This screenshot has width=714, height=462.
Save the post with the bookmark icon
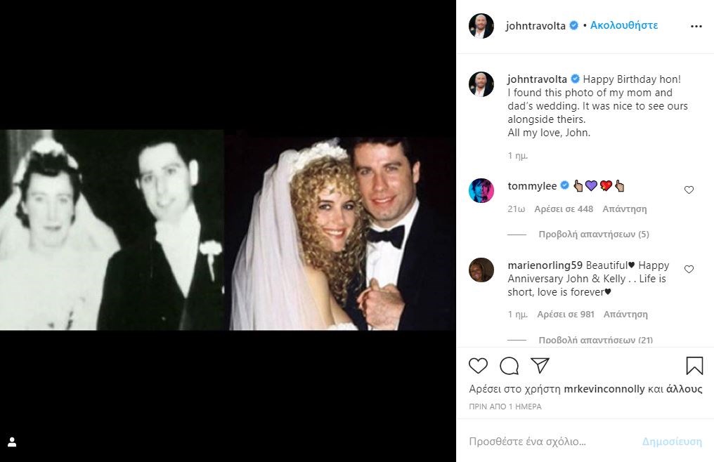(694, 366)
